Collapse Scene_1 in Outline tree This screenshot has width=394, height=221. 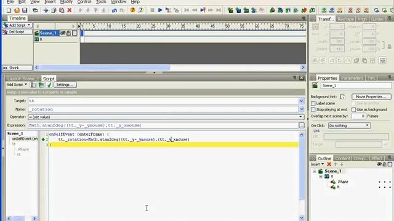click(315, 171)
